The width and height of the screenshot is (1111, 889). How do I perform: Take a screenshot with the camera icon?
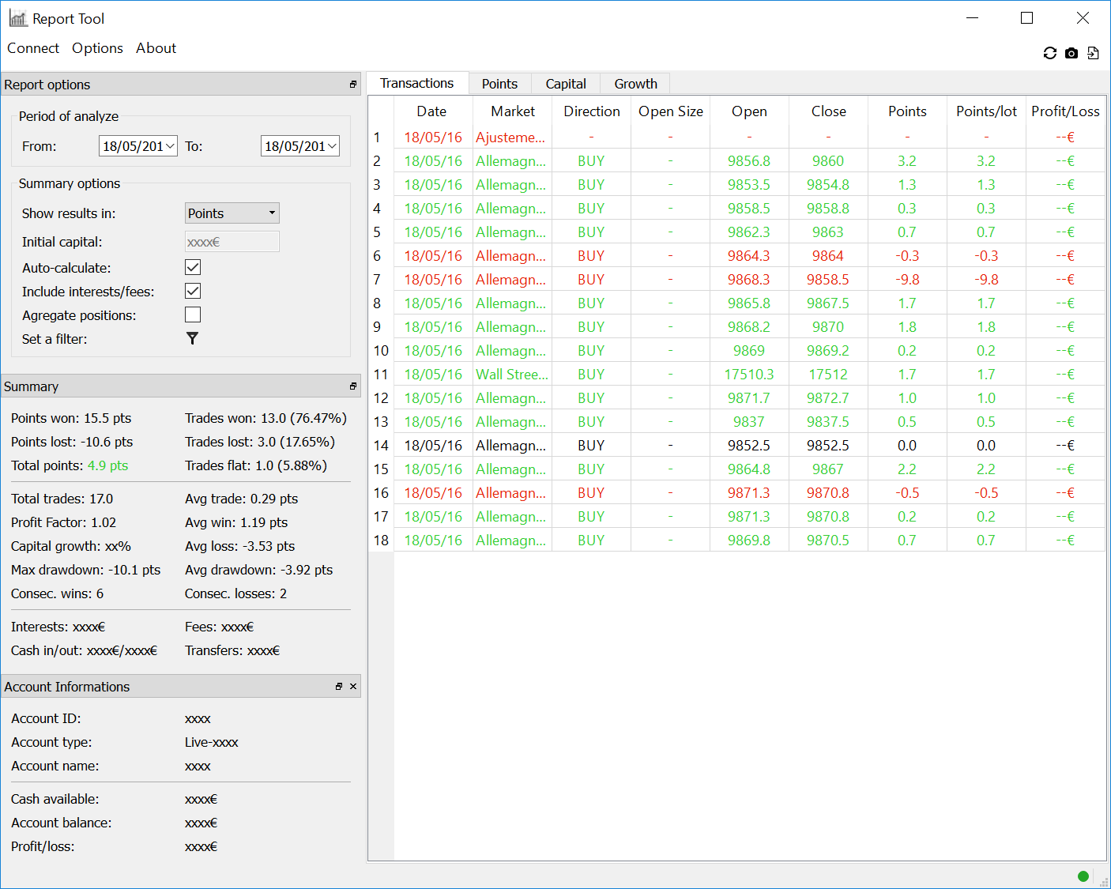1071,53
